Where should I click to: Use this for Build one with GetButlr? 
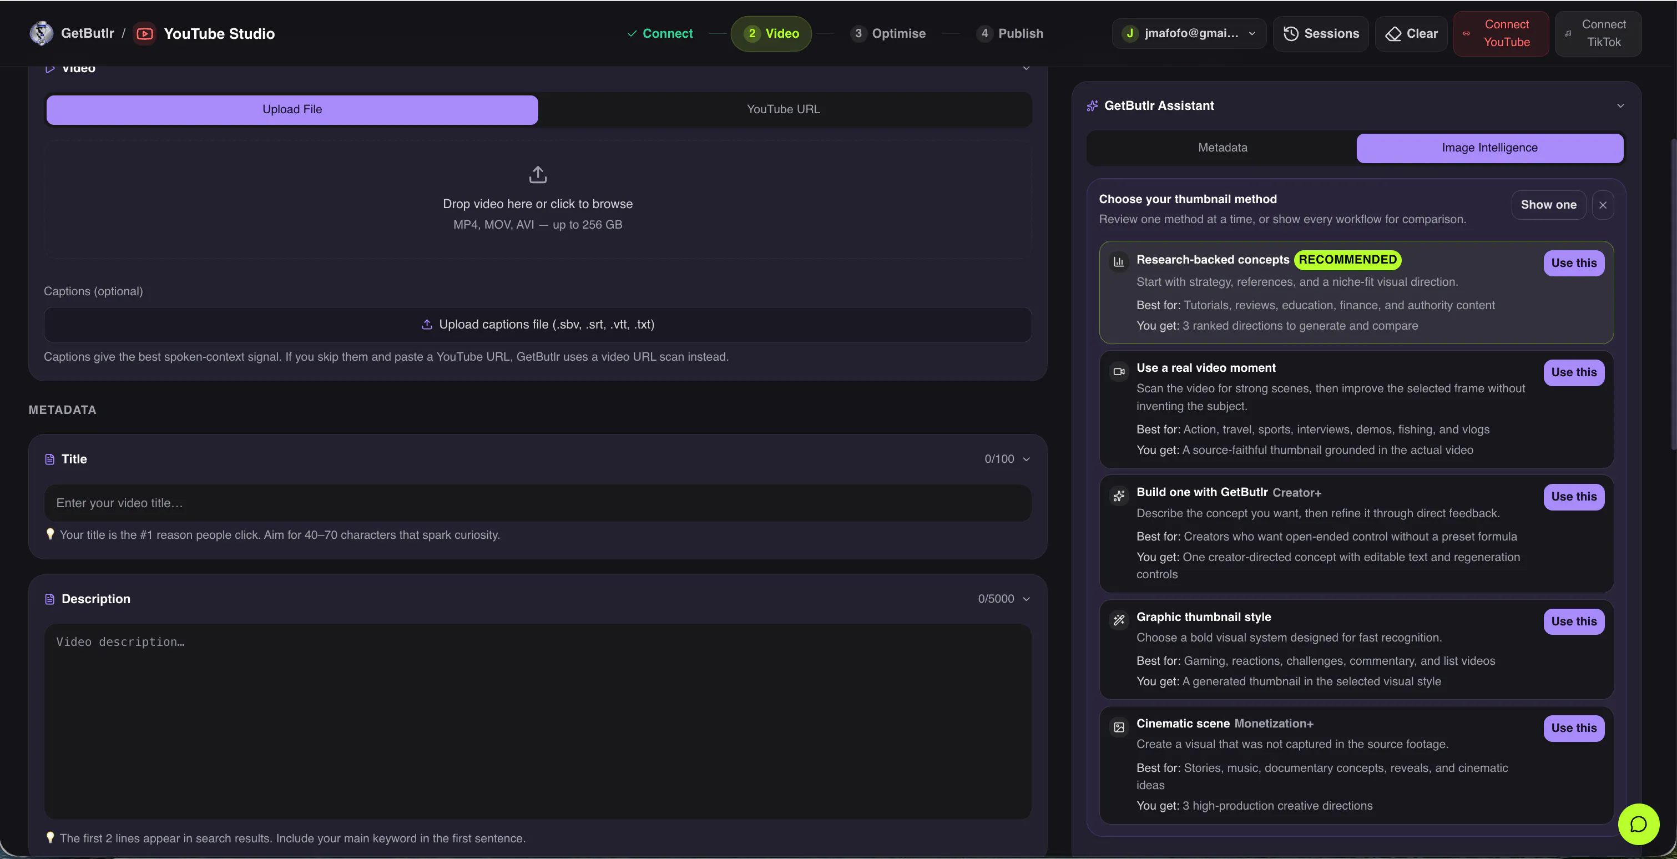point(1573,497)
